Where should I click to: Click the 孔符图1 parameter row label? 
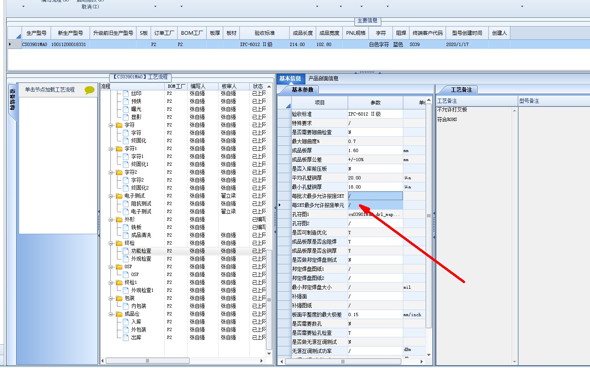[319, 214]
